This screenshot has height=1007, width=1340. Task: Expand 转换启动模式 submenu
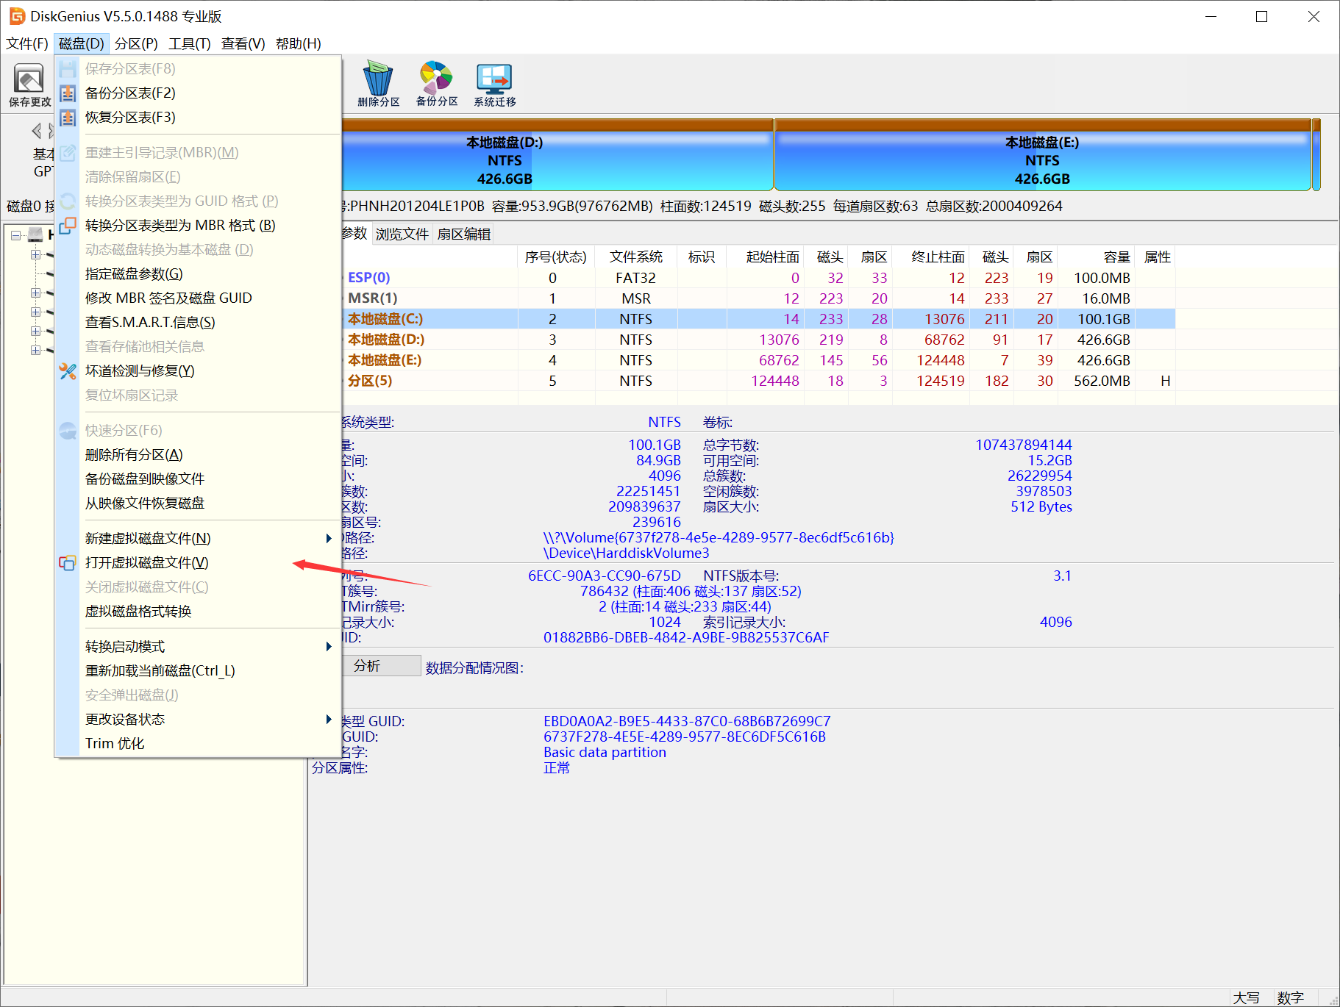click(199, 647)
